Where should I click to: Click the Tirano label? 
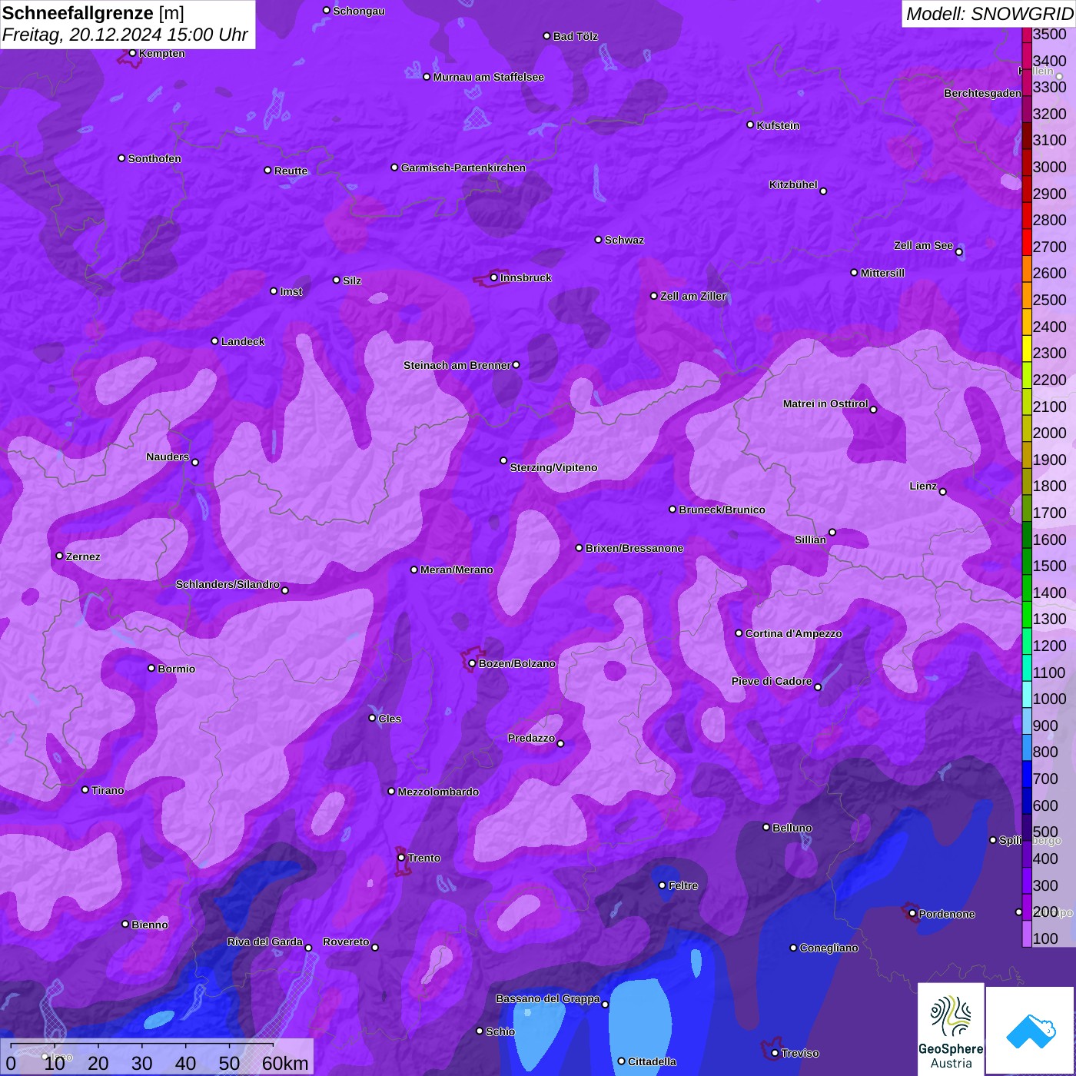point(108,790)
